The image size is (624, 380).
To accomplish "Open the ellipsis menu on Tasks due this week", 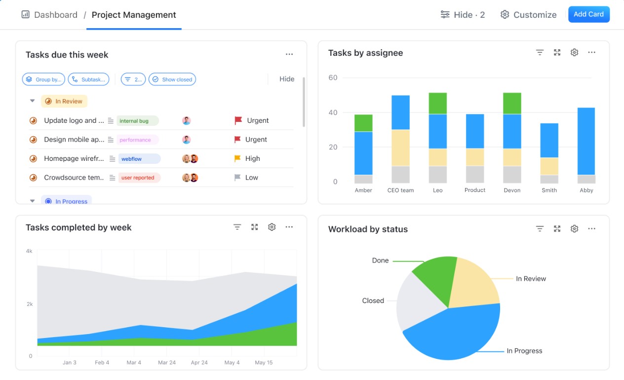I will [289, 54].
